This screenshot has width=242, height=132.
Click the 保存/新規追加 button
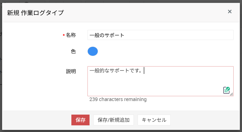(x=114, y=120)
